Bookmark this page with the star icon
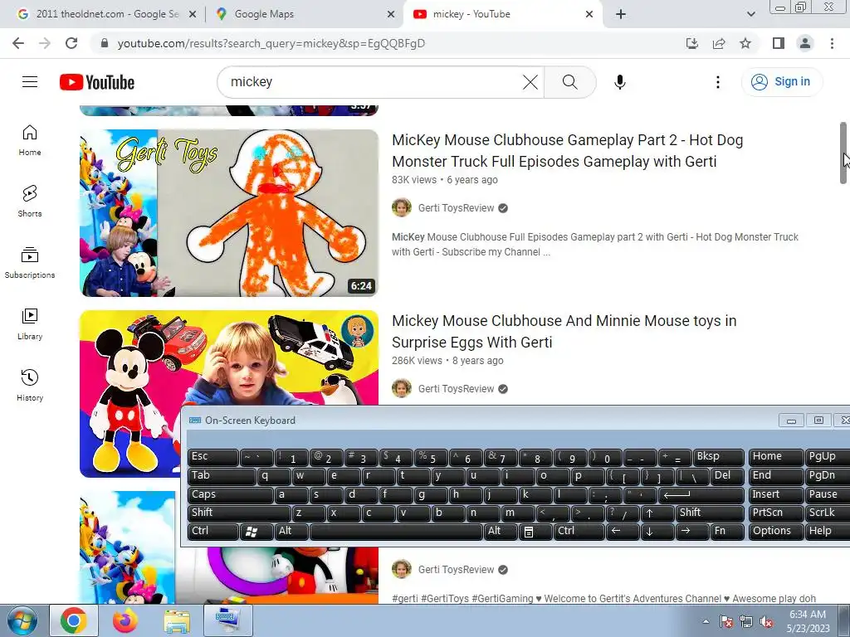The height and width of the screenshot is (637, 850). tap(745, 43)
